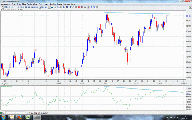Toggle the crosshair cursor tool
Viewport: 192px width, 120px height.
tap(49, 7)
